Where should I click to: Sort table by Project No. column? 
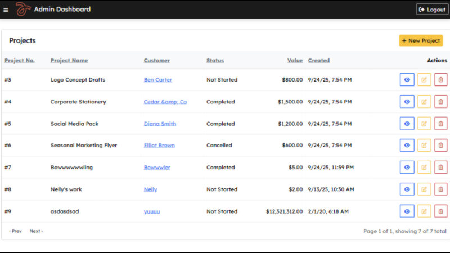click(x=20, y=61)
